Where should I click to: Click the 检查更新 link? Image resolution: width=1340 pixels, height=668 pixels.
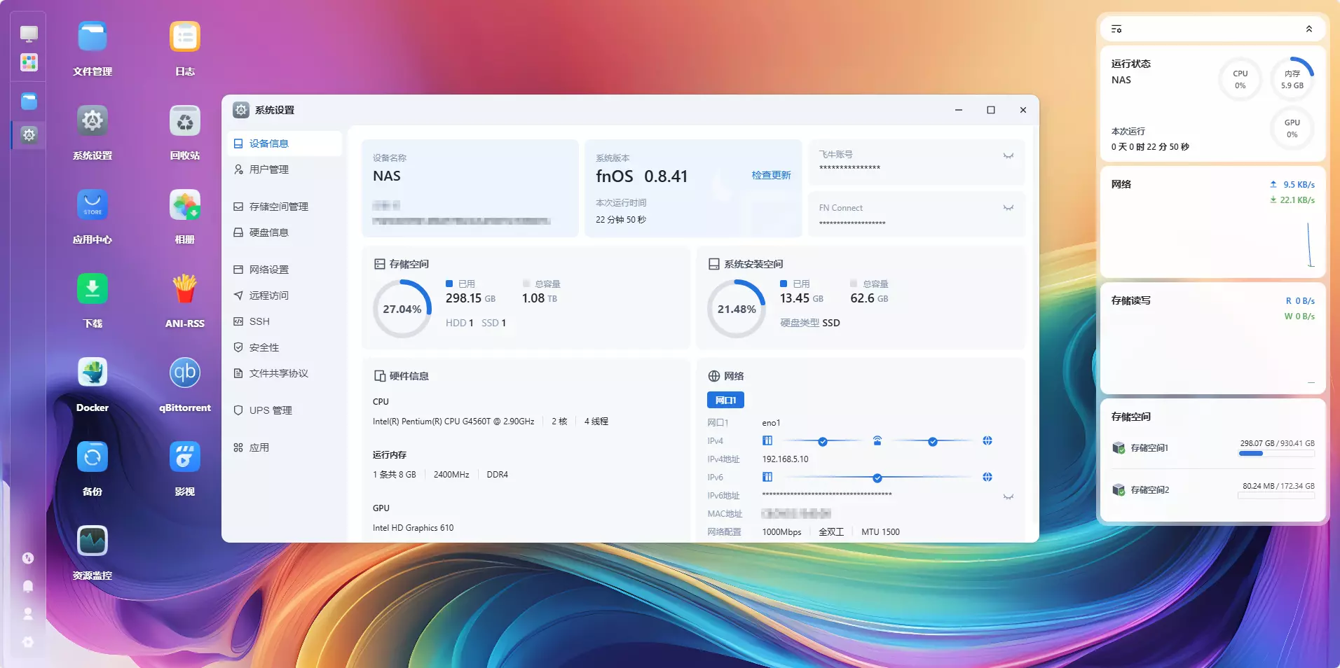coord(771,175)
